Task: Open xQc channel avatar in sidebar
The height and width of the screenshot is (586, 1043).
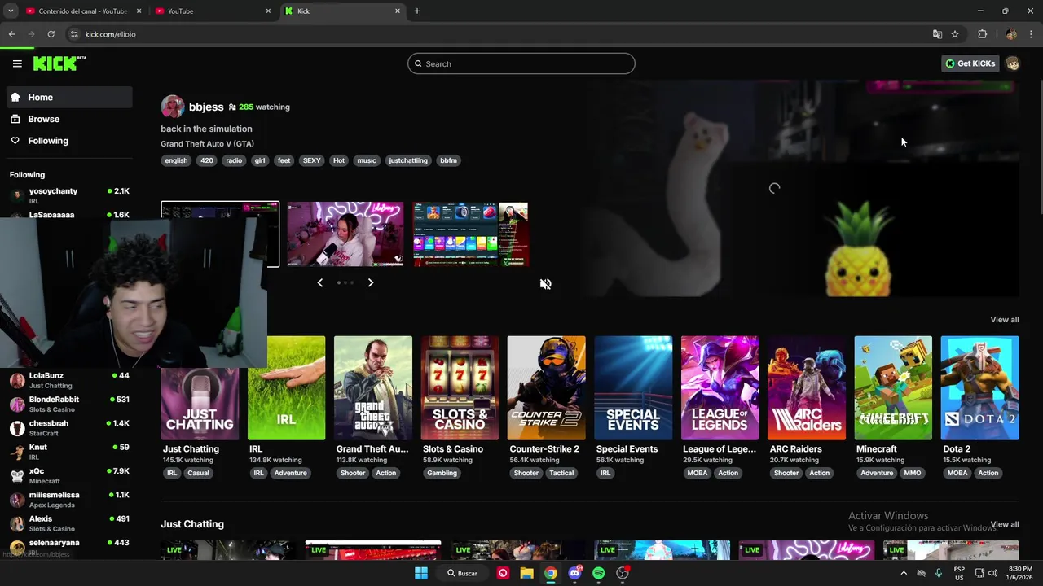Action: tap(17, 475)
